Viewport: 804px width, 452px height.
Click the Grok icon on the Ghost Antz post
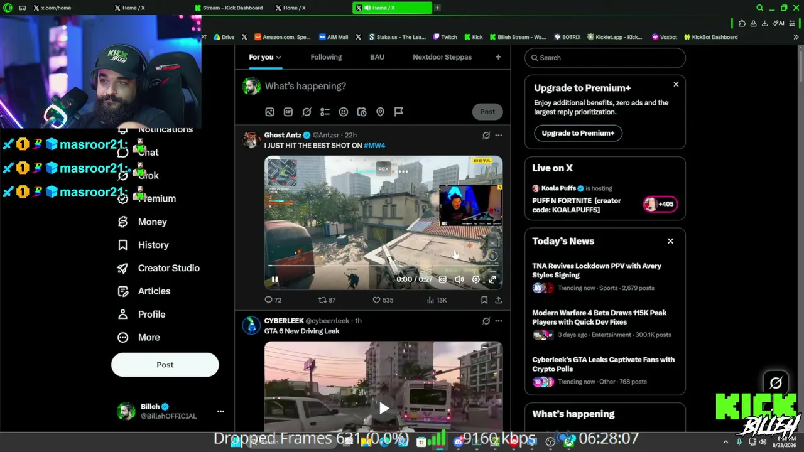pos(486,135)
